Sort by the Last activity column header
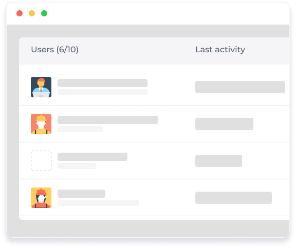The height and width of the screenshot is (248, 296). point(220,50)
